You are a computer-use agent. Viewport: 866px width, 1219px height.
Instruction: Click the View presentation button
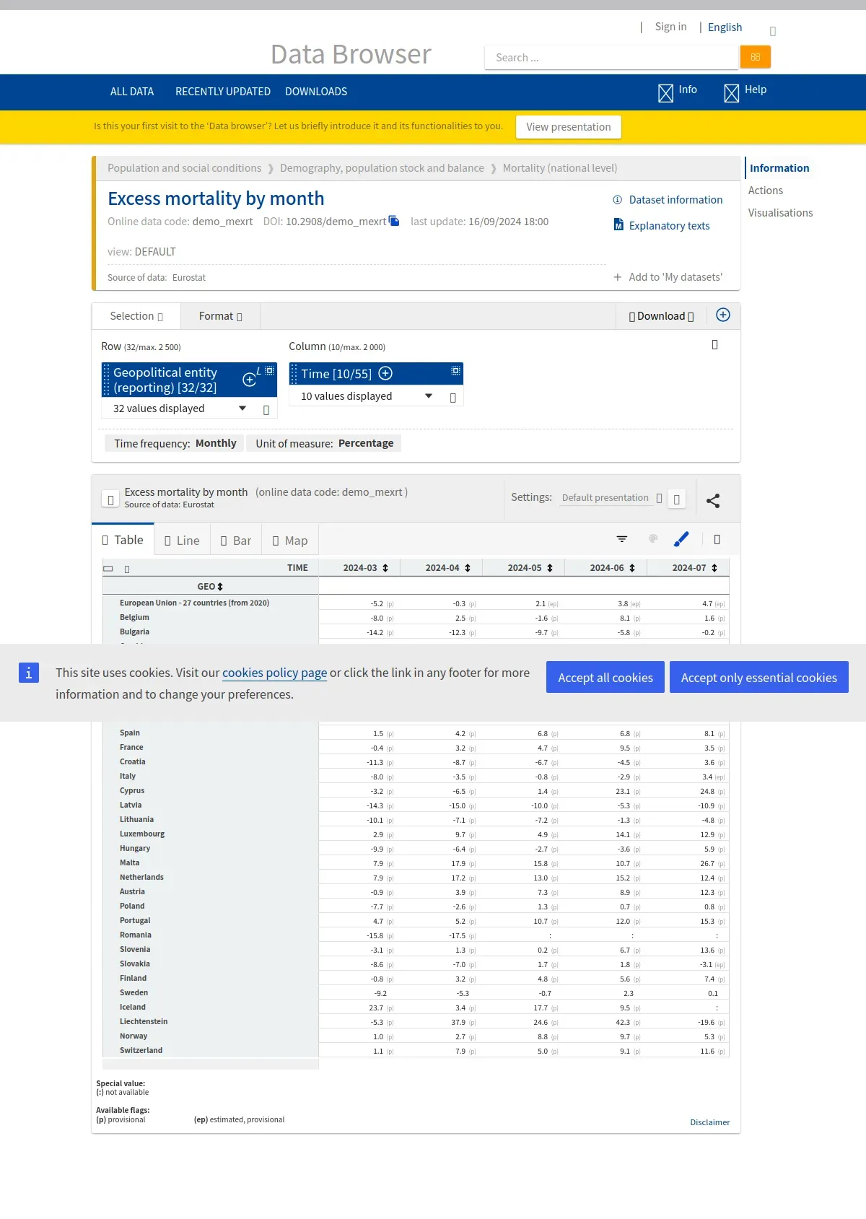point(569,127)
